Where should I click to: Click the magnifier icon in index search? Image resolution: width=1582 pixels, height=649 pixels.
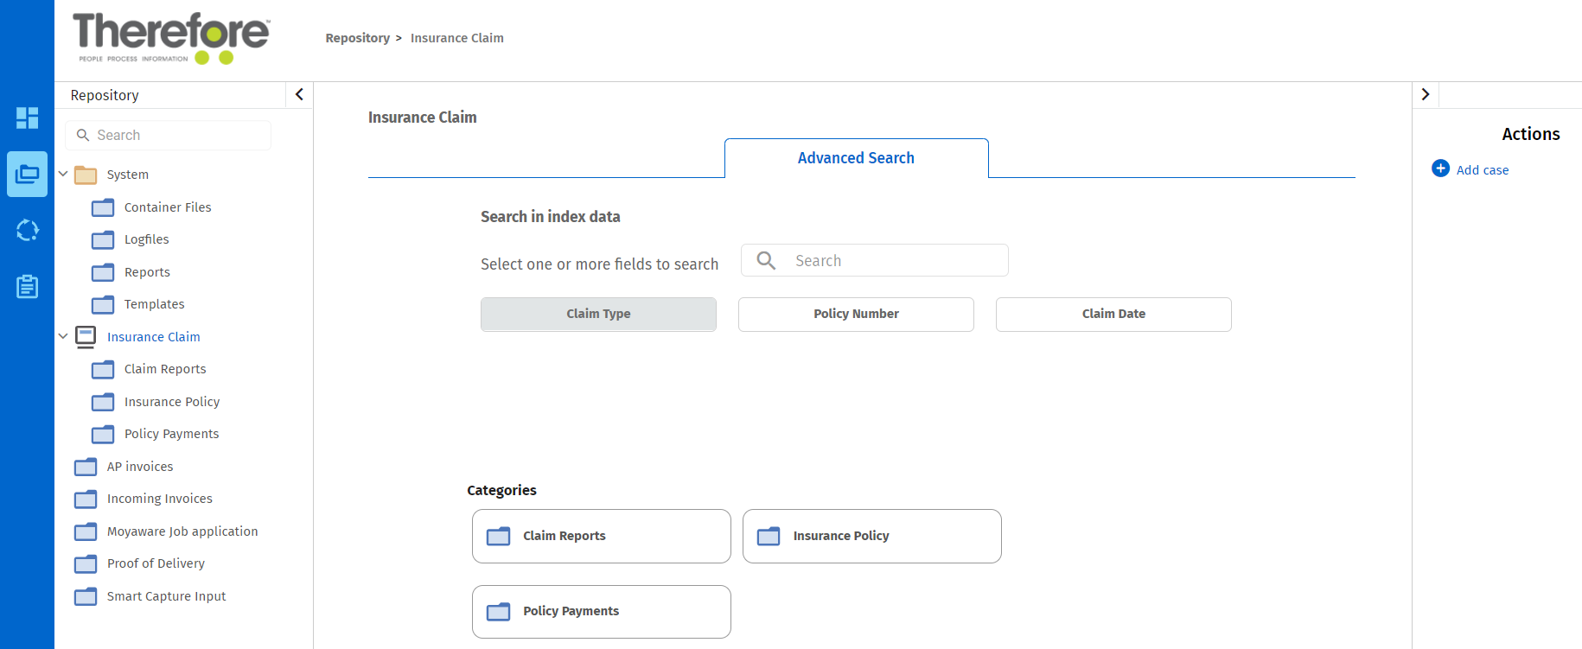766,260
